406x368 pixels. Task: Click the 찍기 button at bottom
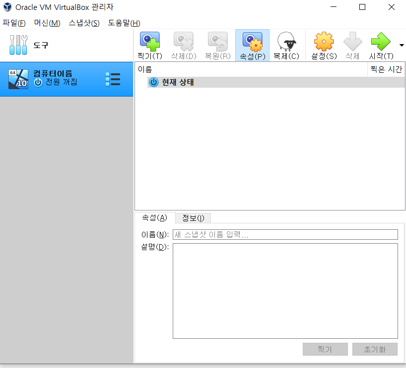click(325, 349)
